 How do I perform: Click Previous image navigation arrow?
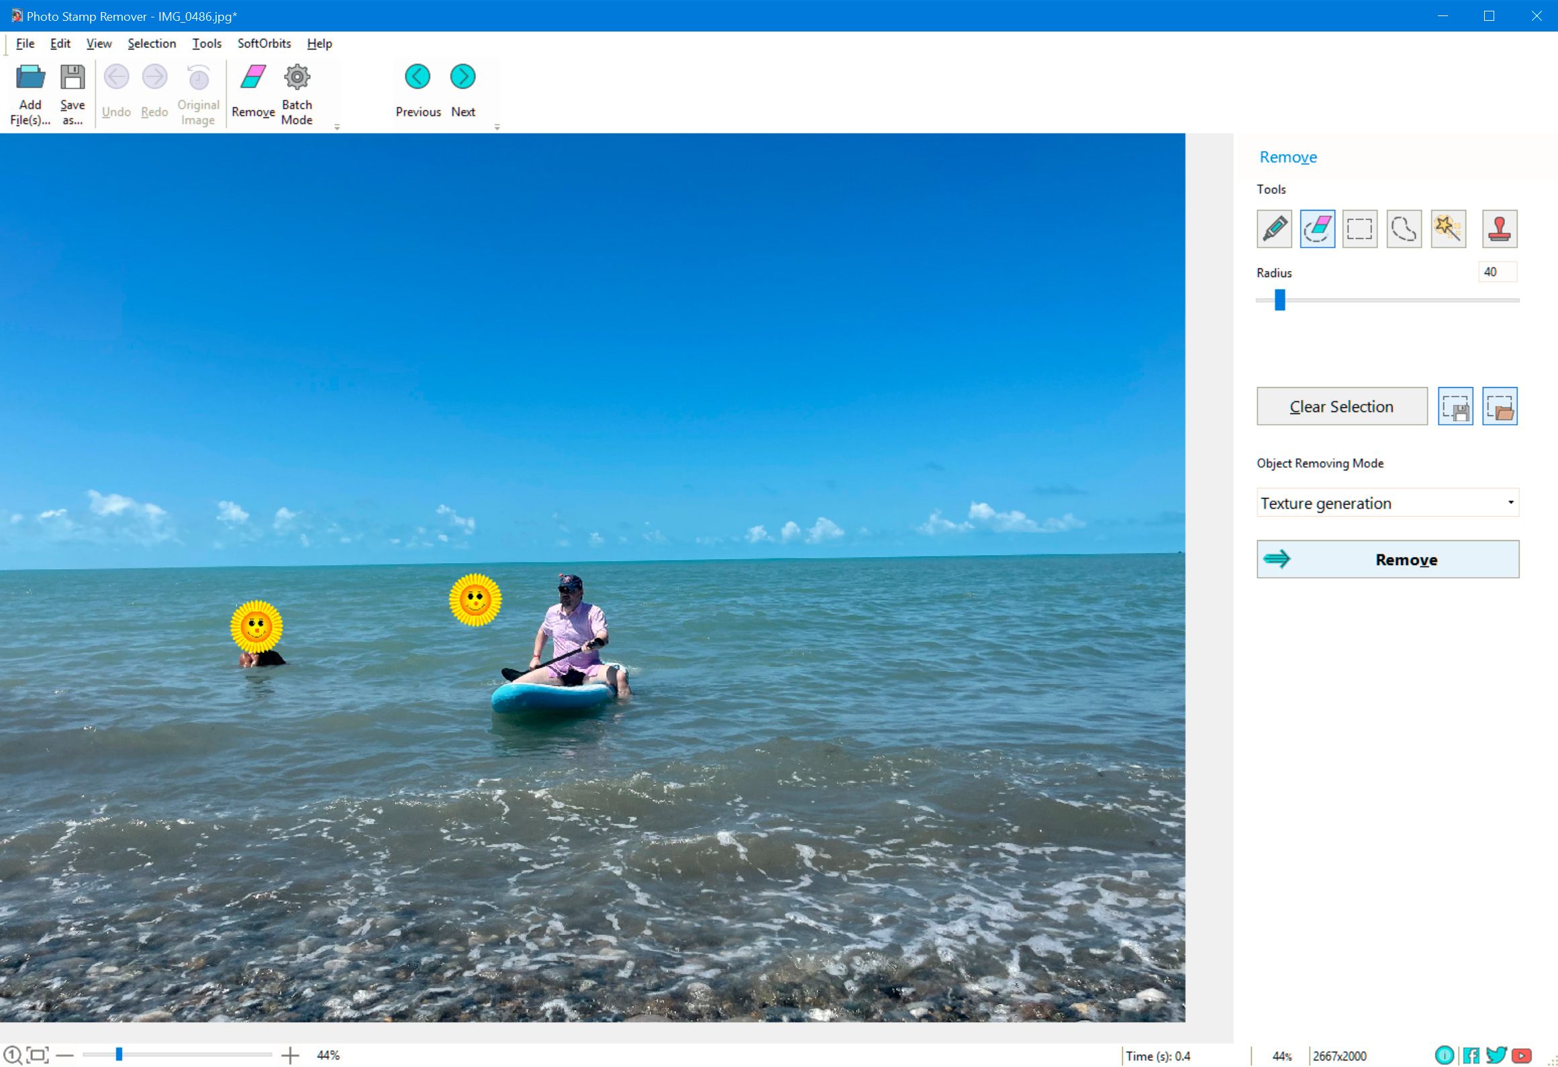(x=419, y=76)
